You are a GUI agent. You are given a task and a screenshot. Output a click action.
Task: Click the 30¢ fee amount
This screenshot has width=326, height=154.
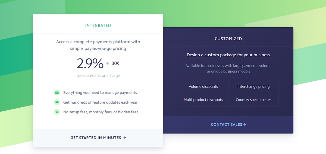(115, 63)
